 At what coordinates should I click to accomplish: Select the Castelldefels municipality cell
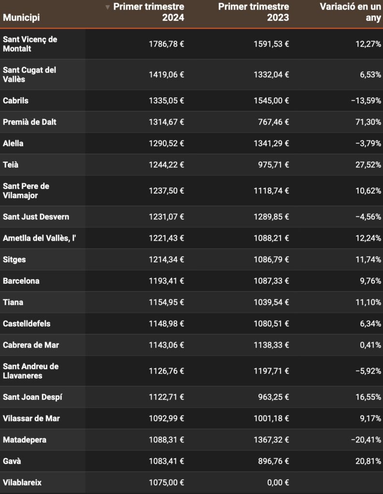pyautogui.click(x=27, y=323)
